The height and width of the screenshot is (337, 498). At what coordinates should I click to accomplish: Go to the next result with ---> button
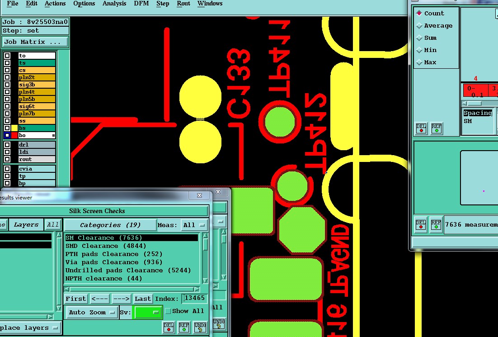(x=121, y=299)
